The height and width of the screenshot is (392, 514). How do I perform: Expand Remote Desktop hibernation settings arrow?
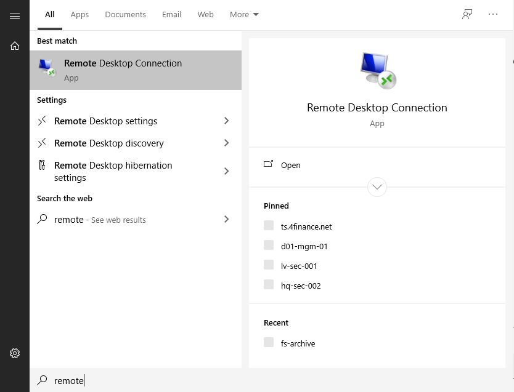tap(227, 171)
